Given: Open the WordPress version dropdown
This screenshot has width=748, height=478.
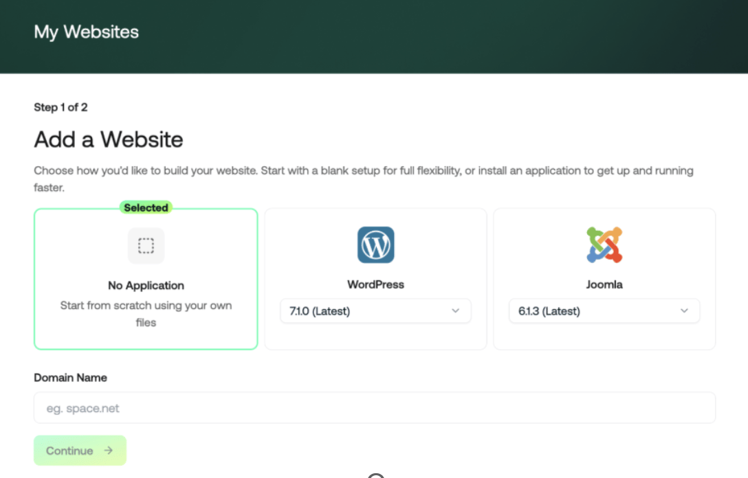Looking at the screenshot, I should (375, 311).
